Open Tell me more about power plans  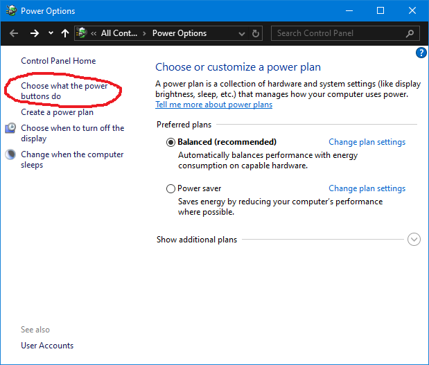click(x=213, y=105)
